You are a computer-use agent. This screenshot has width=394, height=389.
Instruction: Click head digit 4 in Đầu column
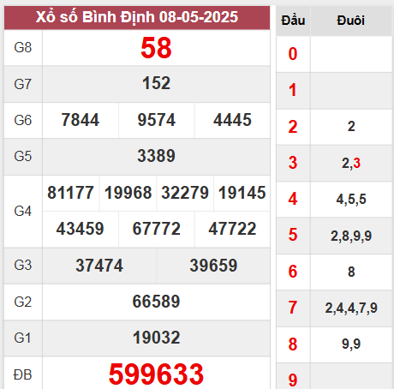tap(293, 199)
